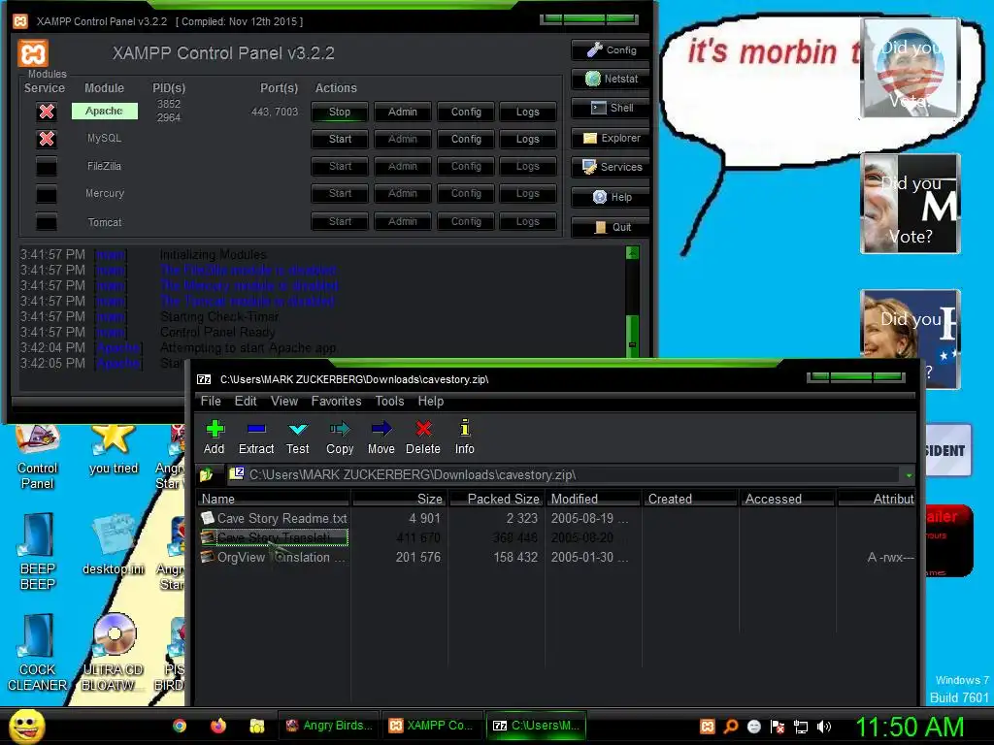
Task: Launch Firefox from the taskbar
Action: (x=218, y=726)
